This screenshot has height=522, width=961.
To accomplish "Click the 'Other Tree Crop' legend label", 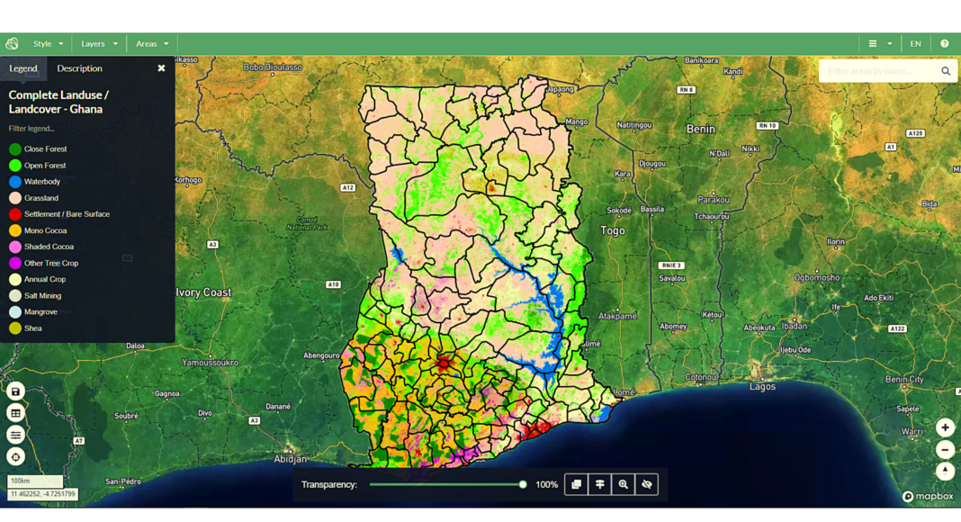I will 51,264.
